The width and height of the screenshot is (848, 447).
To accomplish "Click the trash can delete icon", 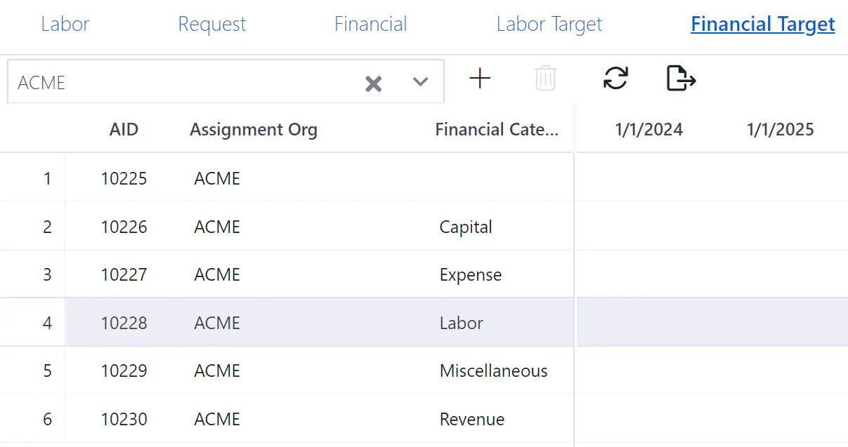I will point(545,79).
